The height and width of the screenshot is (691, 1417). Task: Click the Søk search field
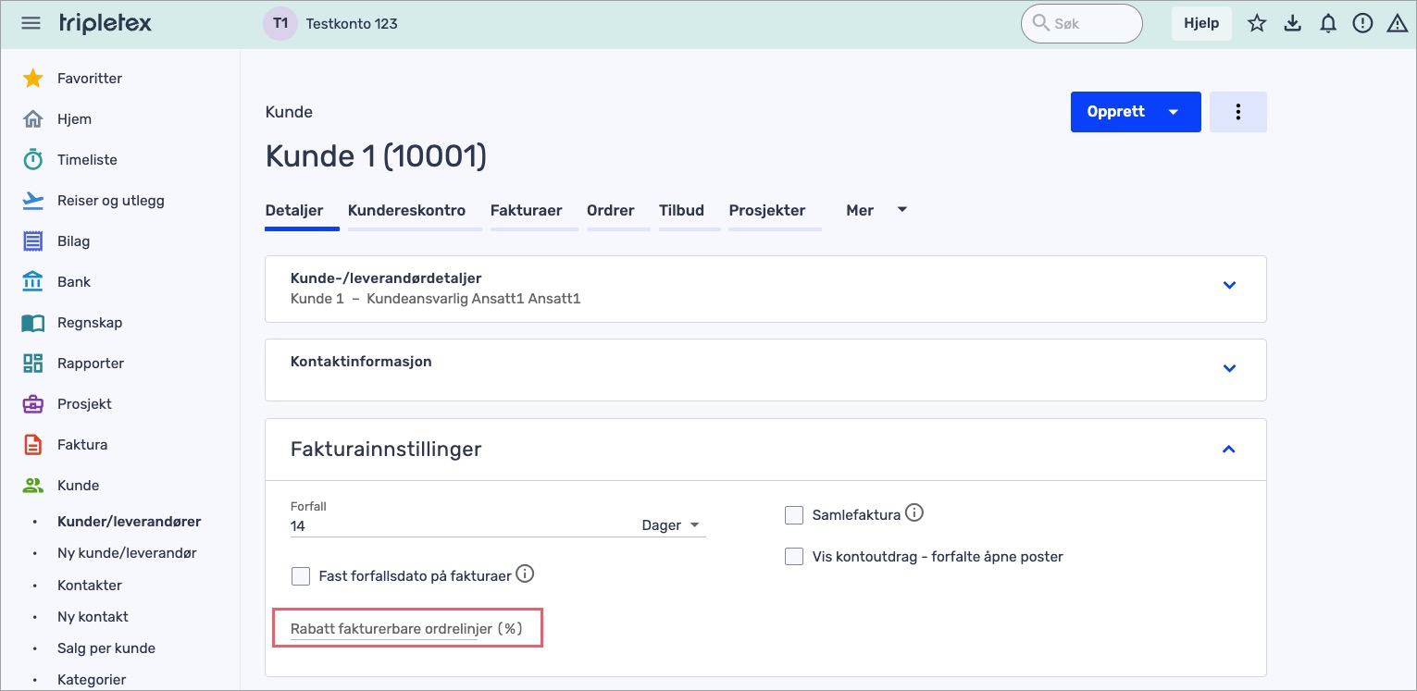(x=1081, y=23)
